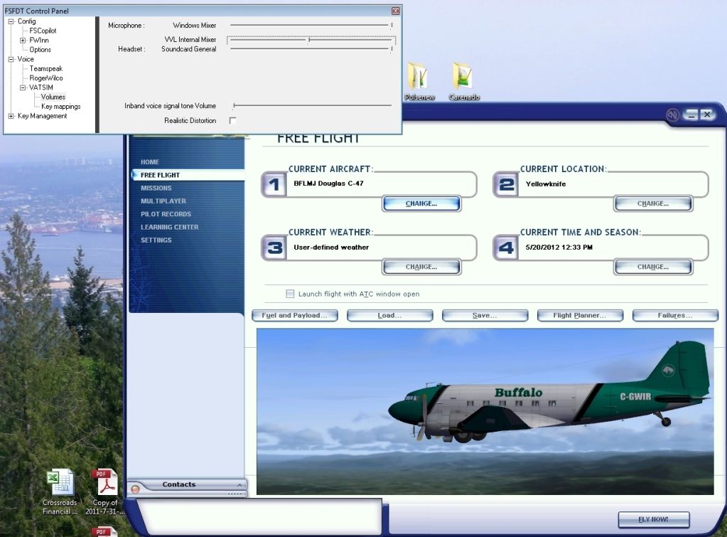Screen dimensions: 727x537
Task: Select Teamspeak under Voice
Action: 46,69
